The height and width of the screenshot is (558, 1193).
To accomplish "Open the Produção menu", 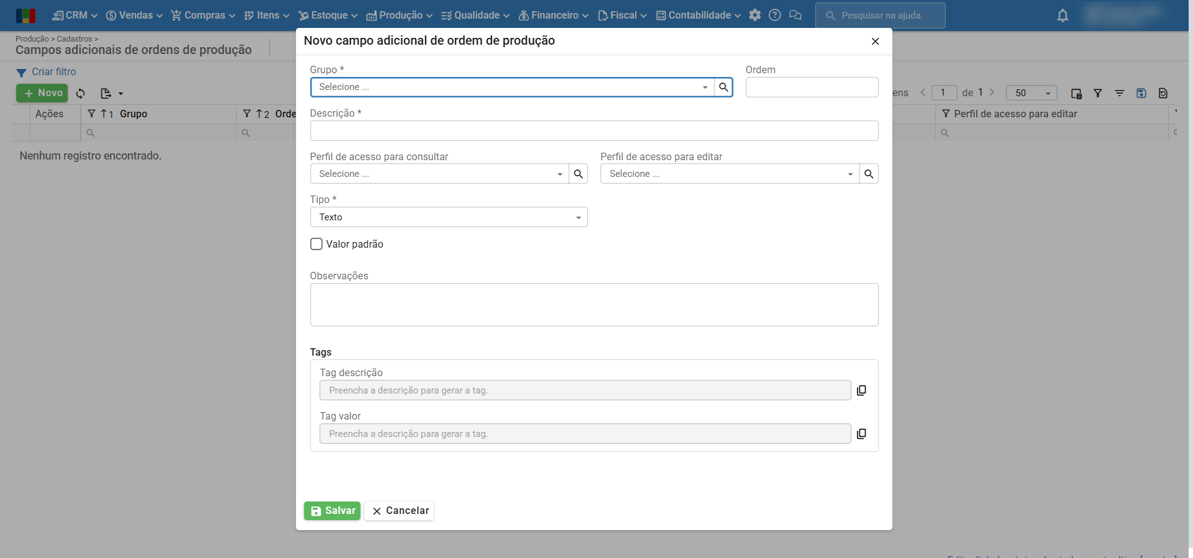I will click(x=399, y=16).
